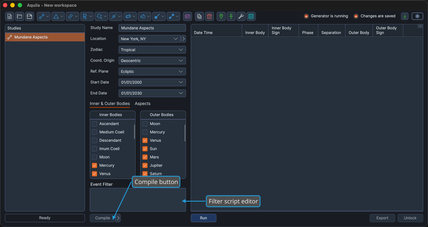Open the Coord. Origin Geocentric dropdown

click(152, 61)
